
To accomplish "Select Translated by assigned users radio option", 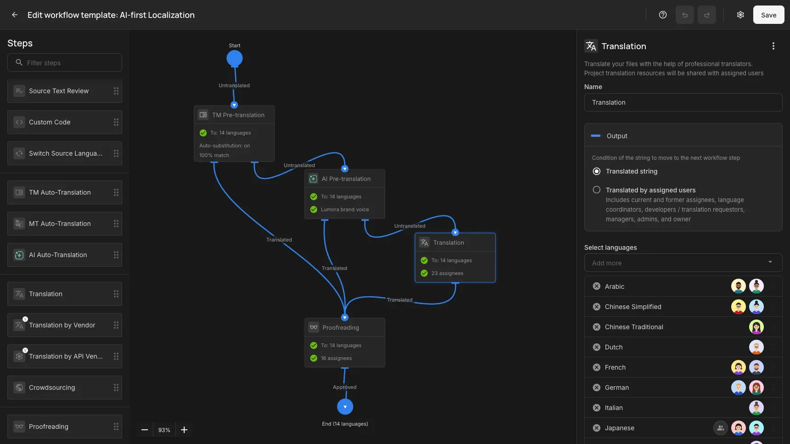I will click(597, 190).
